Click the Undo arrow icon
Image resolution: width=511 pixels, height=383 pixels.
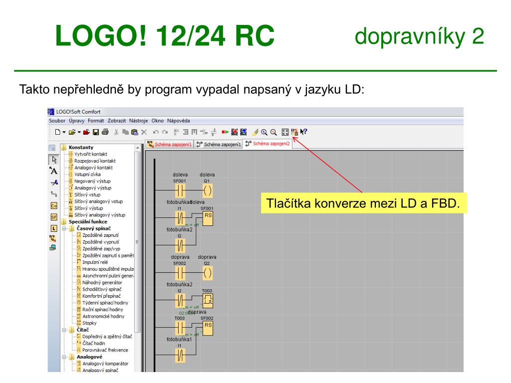pos(156,132)
